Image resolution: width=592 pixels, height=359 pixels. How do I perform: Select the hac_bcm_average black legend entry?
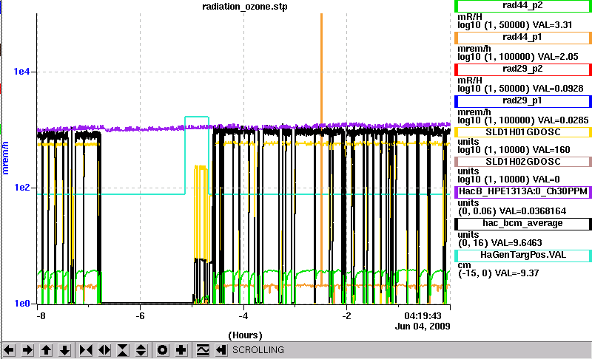[x=523, y=223]
